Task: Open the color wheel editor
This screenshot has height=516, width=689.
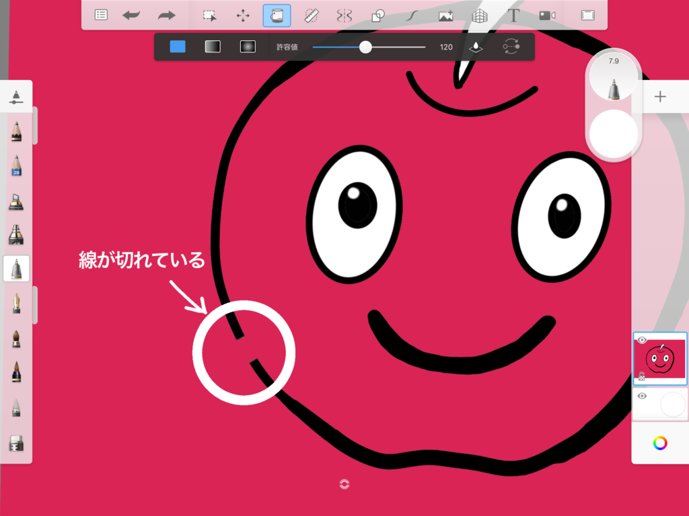Action: pyautogui.click(x=660, y=443)
